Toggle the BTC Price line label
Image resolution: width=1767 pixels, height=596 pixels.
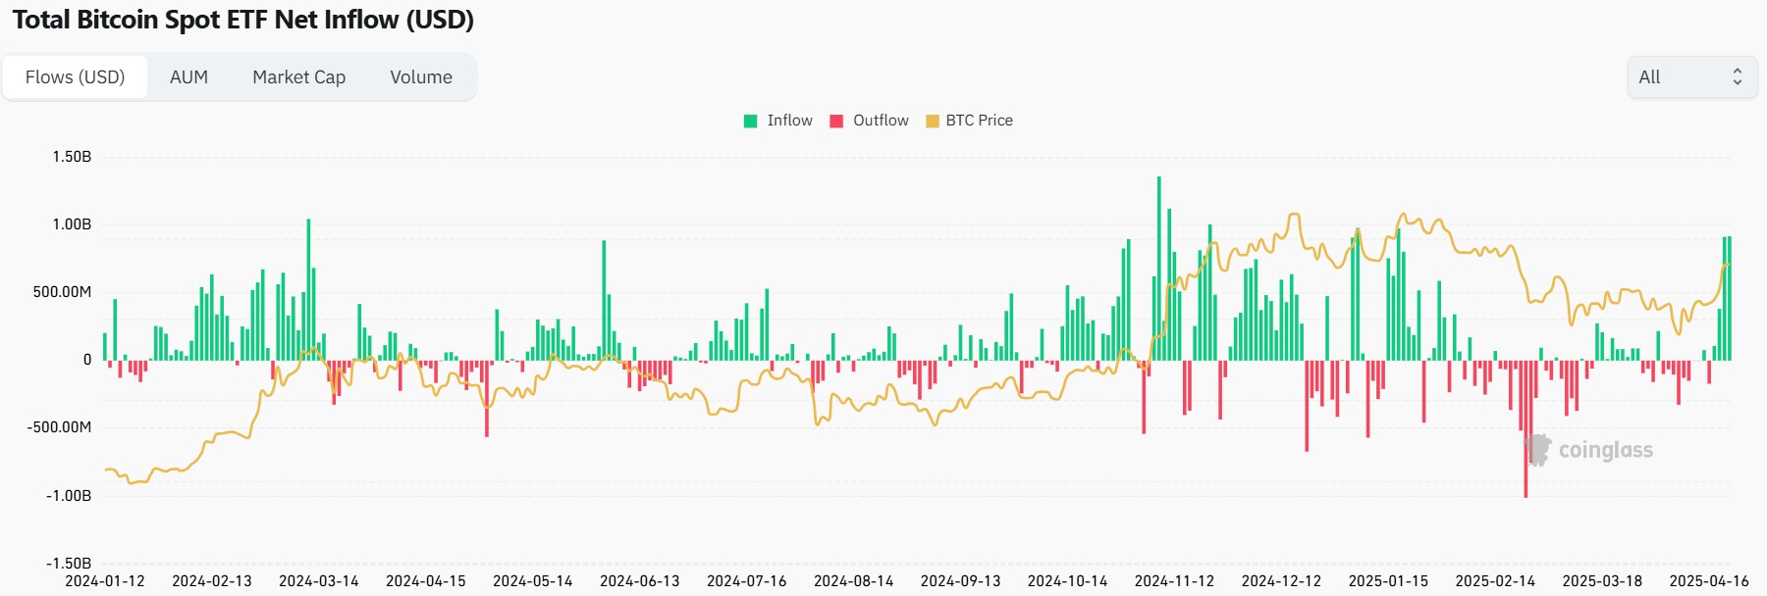[979, 121]
